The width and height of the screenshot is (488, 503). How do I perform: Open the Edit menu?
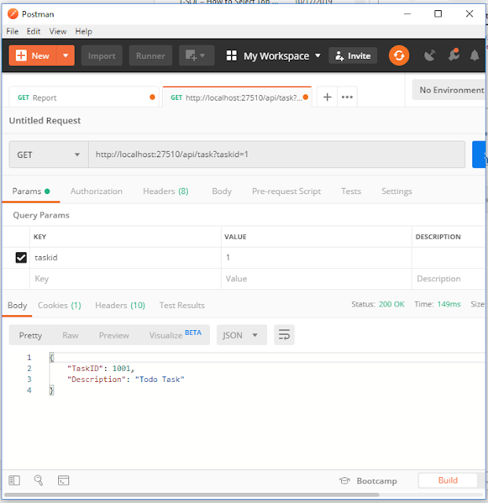click(x=33, y=31)
